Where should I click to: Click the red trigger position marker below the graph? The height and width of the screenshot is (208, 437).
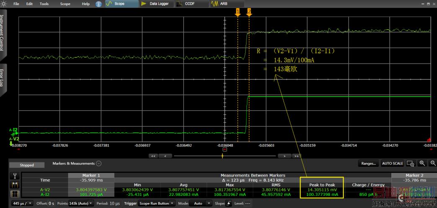tap(225, 150)
